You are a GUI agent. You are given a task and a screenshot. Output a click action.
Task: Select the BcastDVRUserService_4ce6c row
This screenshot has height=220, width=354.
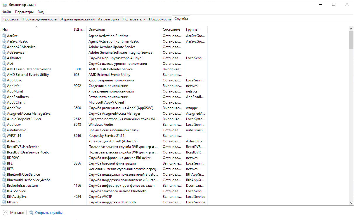[105, 152]
